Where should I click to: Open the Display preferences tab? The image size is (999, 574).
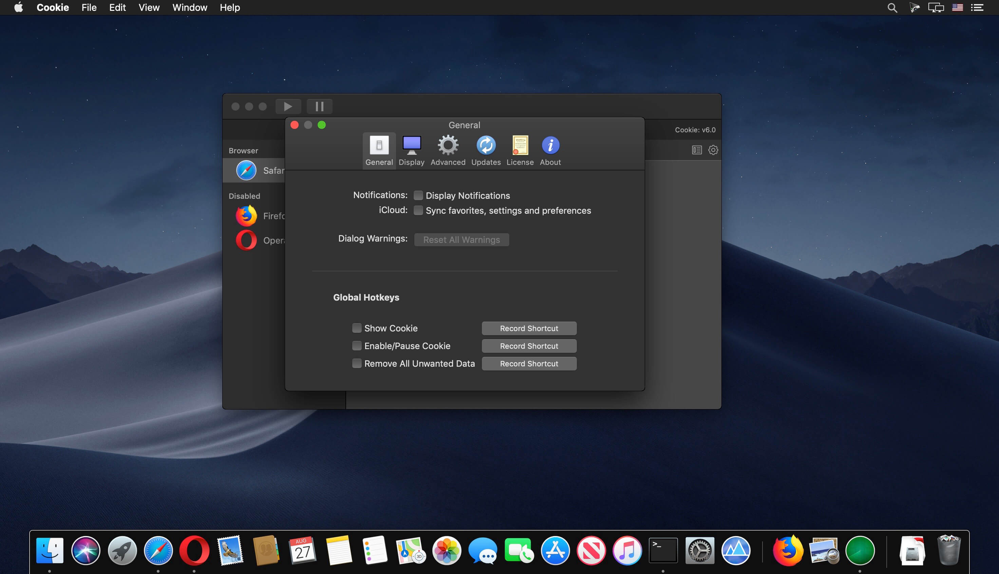pos(411,150)
